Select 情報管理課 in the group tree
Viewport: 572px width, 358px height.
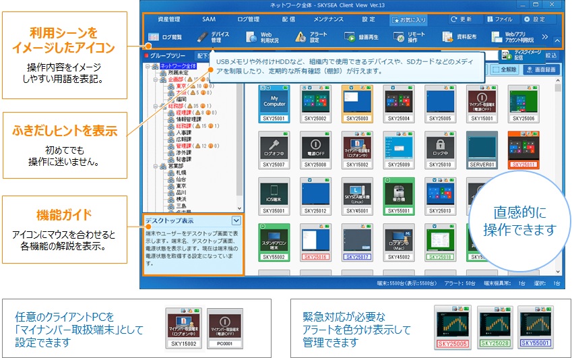point(189,119)
